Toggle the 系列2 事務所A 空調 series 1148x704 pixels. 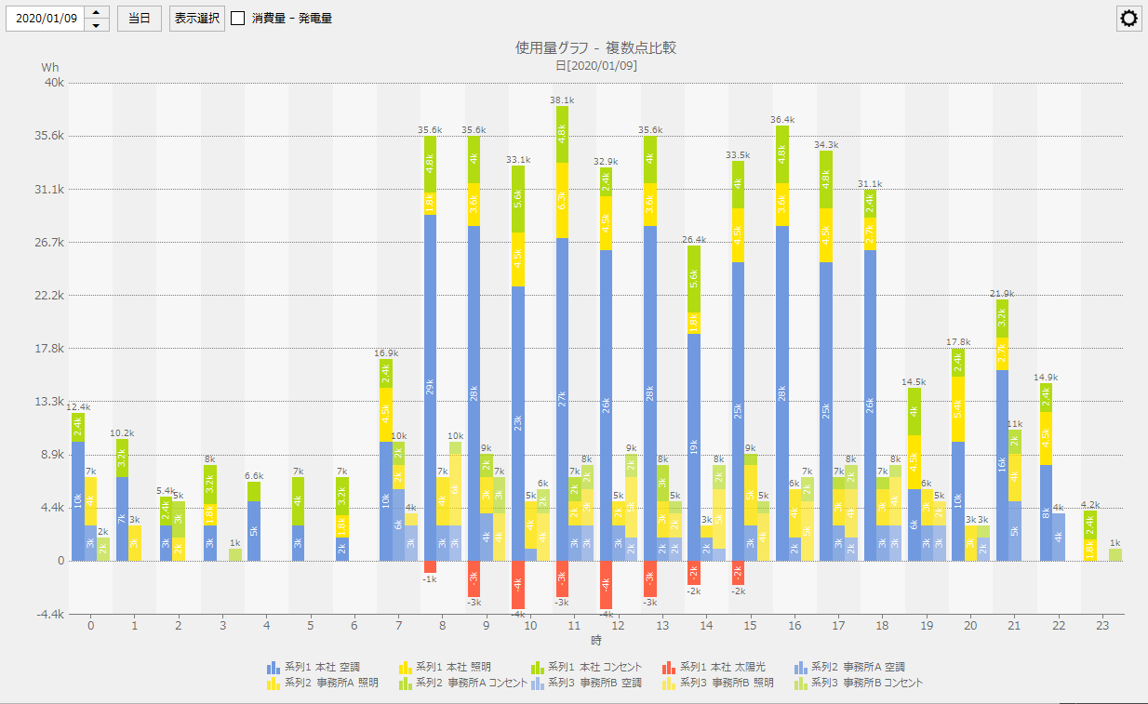coord(798,667)
